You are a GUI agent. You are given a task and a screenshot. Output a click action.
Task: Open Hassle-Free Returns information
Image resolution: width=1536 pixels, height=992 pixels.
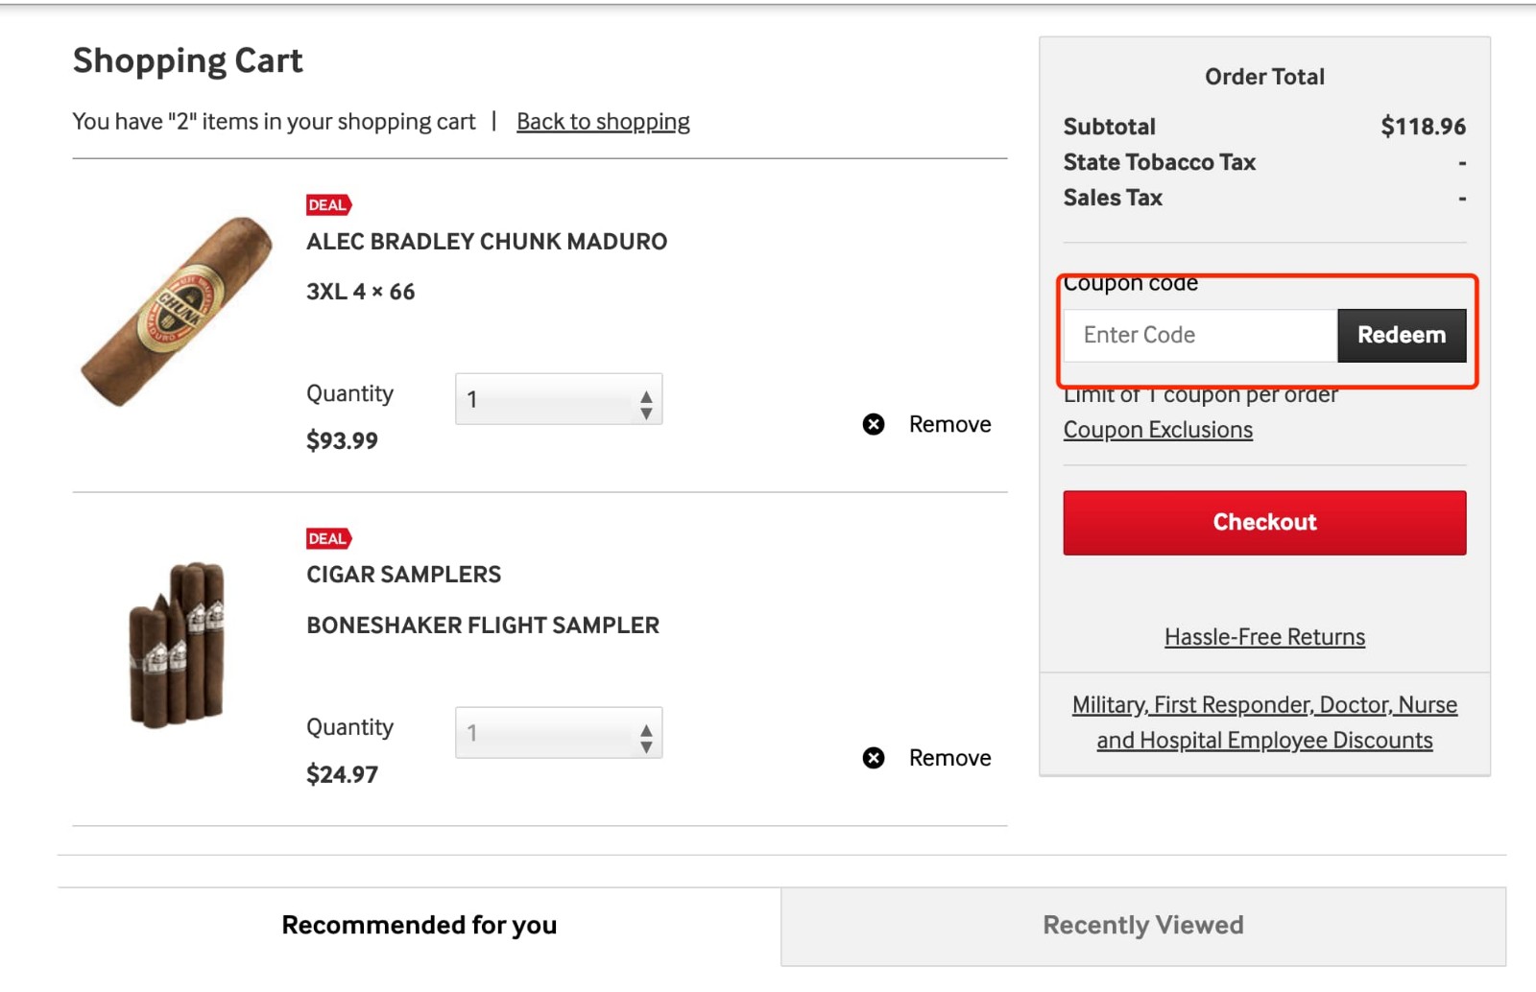click(1264, 636)
